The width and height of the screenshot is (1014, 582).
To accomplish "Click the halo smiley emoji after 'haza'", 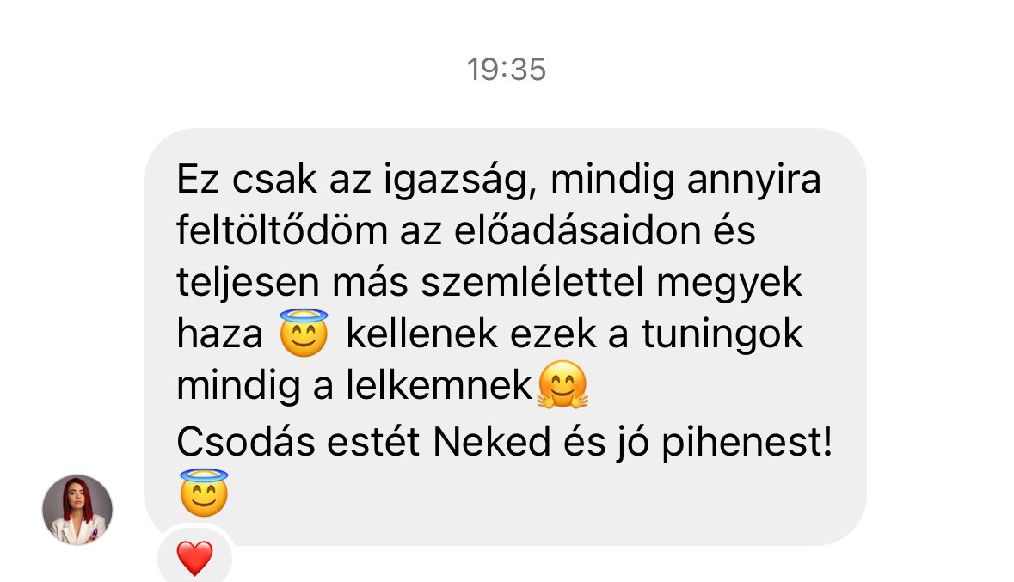I will 304,333.
